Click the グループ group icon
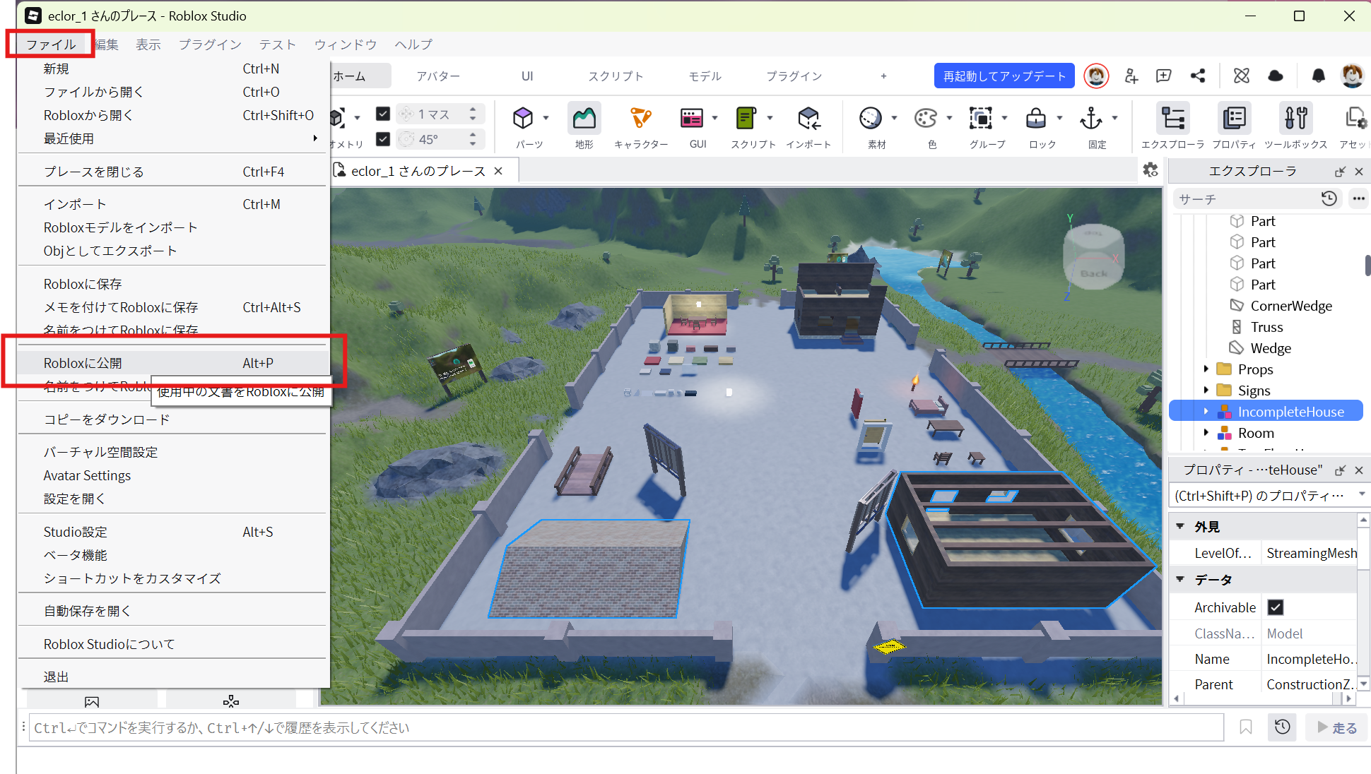 [981, 119]
